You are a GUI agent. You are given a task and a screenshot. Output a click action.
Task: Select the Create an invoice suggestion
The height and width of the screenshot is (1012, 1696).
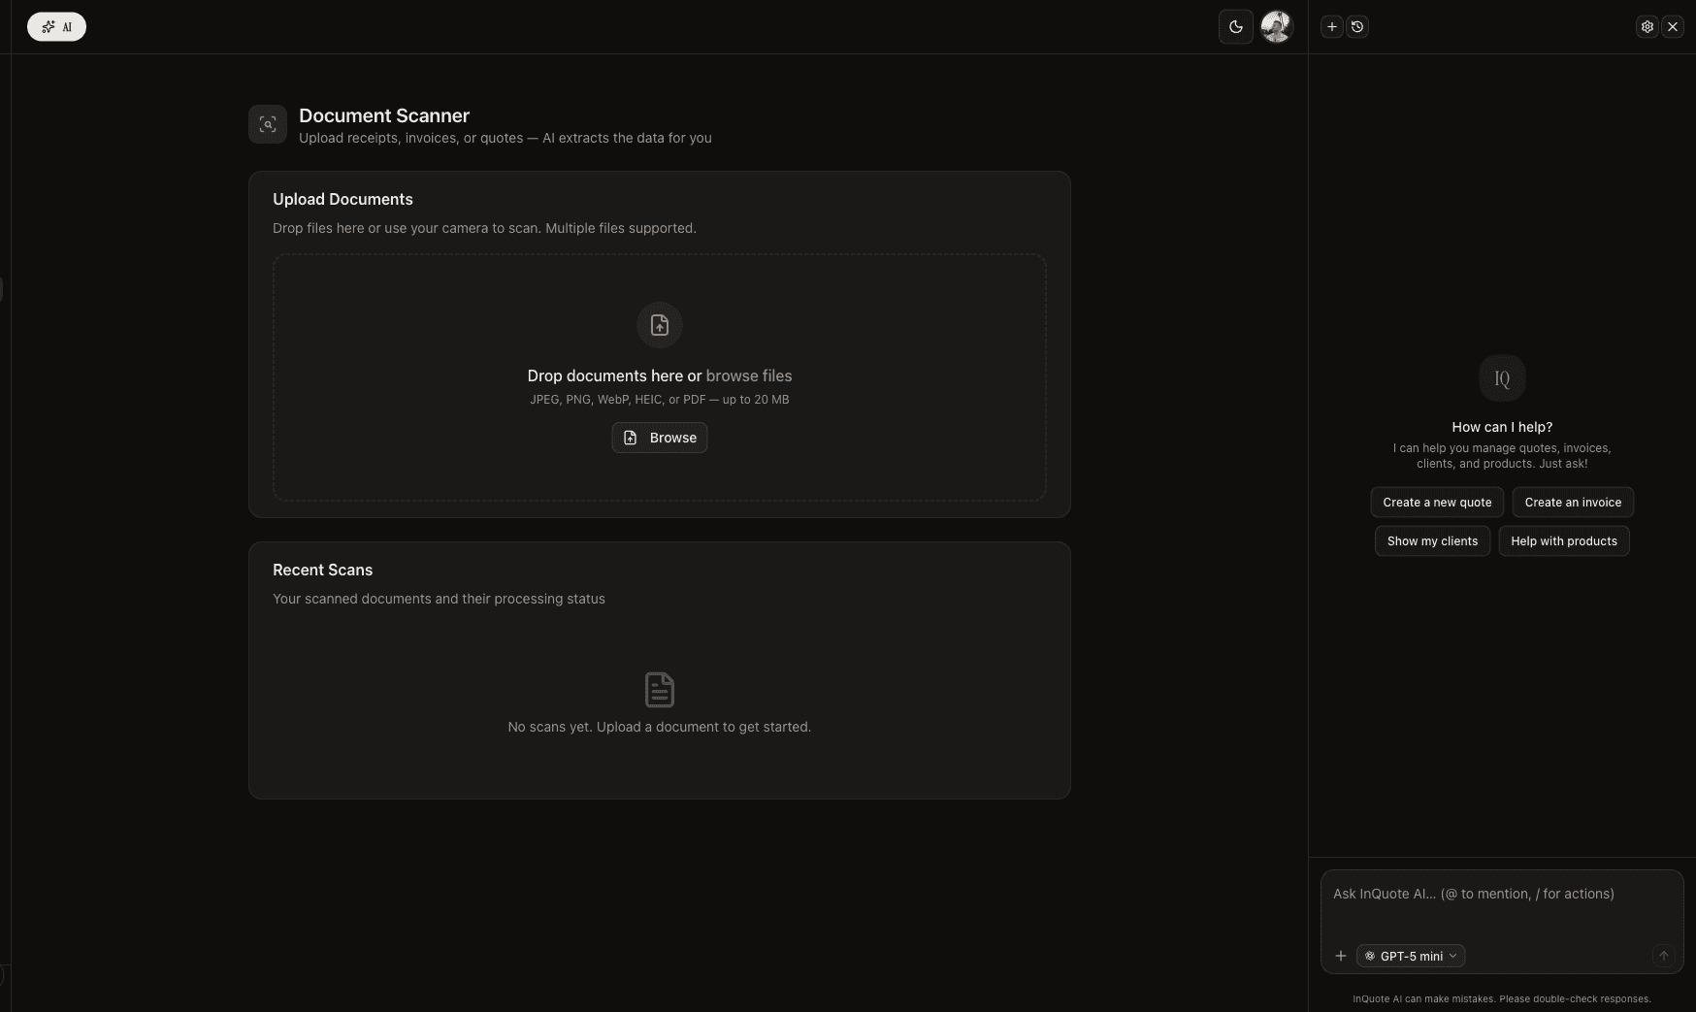point(1573,503)
